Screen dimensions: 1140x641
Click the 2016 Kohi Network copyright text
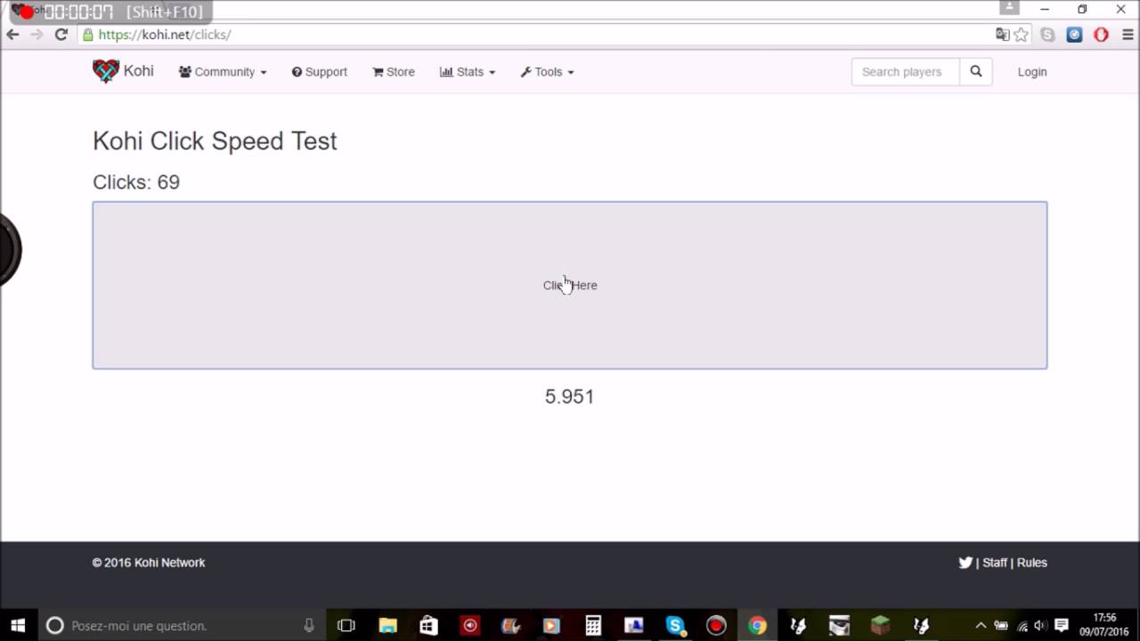point(149,563)
